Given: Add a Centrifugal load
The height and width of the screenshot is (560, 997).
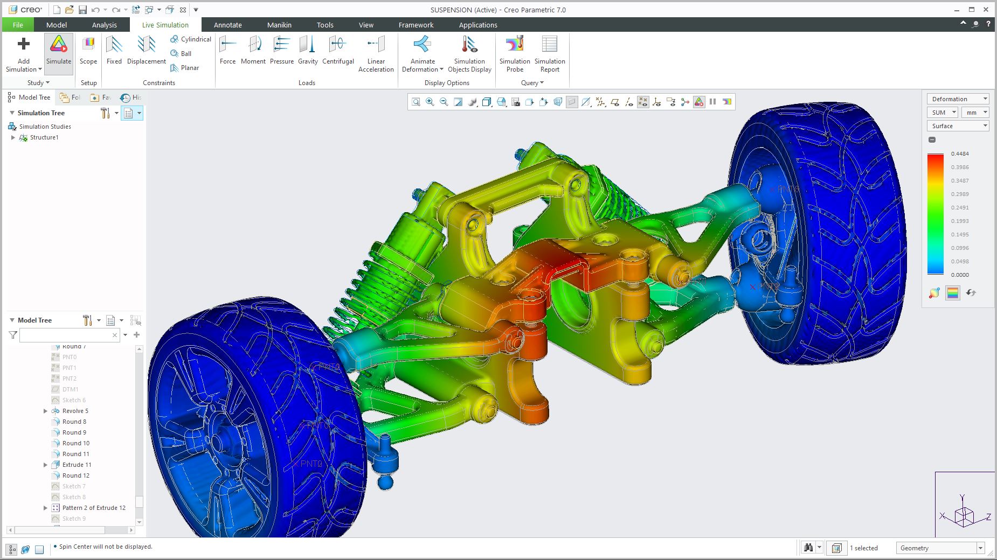Looking at the screenshot, I should point(338,51).
